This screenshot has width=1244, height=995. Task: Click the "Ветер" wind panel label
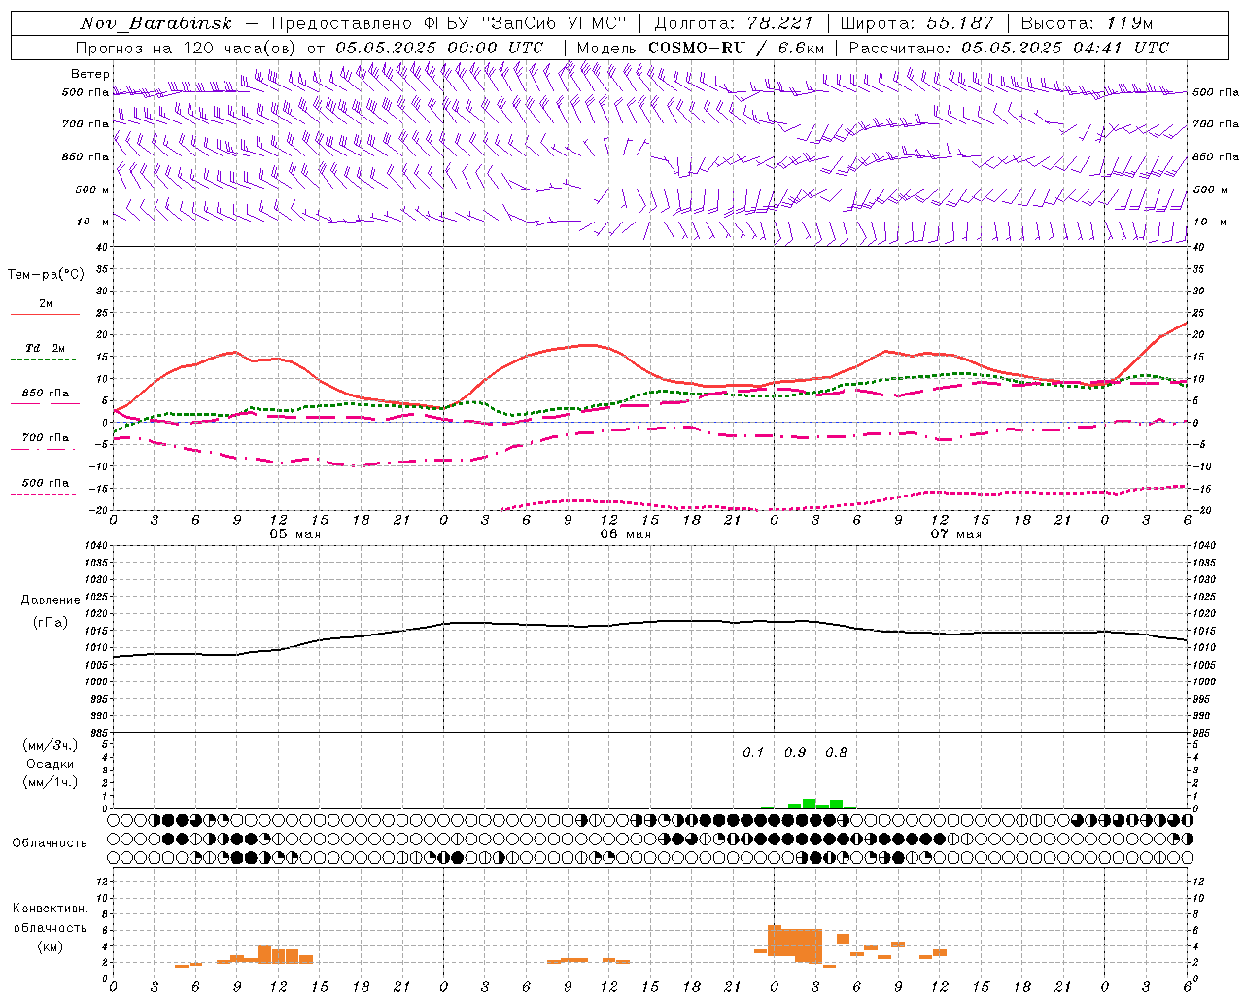pyautogui.click(x=90, y=74)
